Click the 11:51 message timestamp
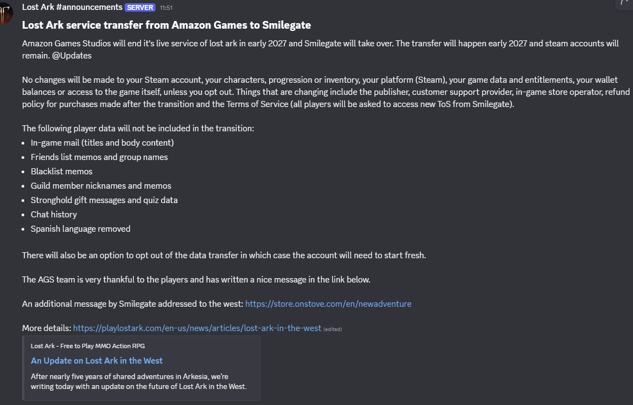This screenshot has height=405, width=633. [x=166, y=8]
